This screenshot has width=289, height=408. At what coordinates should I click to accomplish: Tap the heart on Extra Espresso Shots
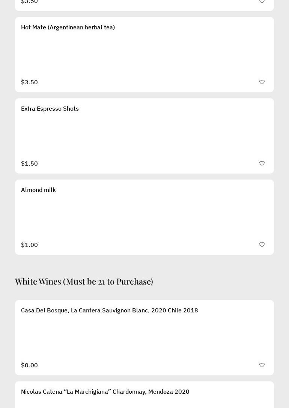pos(262,163)
